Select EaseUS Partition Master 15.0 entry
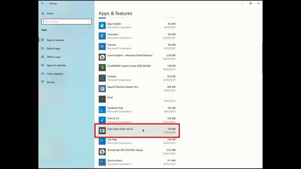The width and height of the screenshot is (301, 169). click(137, 89)
